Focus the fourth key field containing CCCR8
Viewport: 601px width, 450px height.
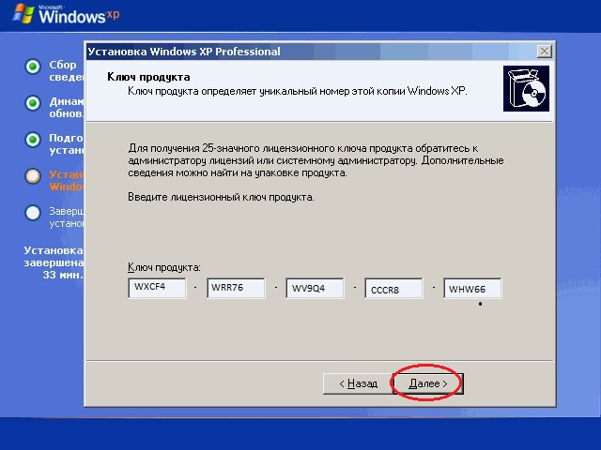(x=393, y=289)
